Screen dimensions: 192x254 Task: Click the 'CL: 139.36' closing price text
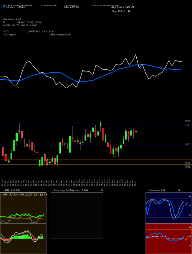[71, 7]
